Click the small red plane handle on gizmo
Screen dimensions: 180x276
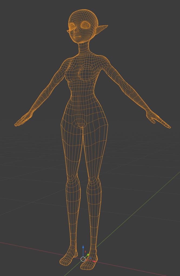pos(85,252)
